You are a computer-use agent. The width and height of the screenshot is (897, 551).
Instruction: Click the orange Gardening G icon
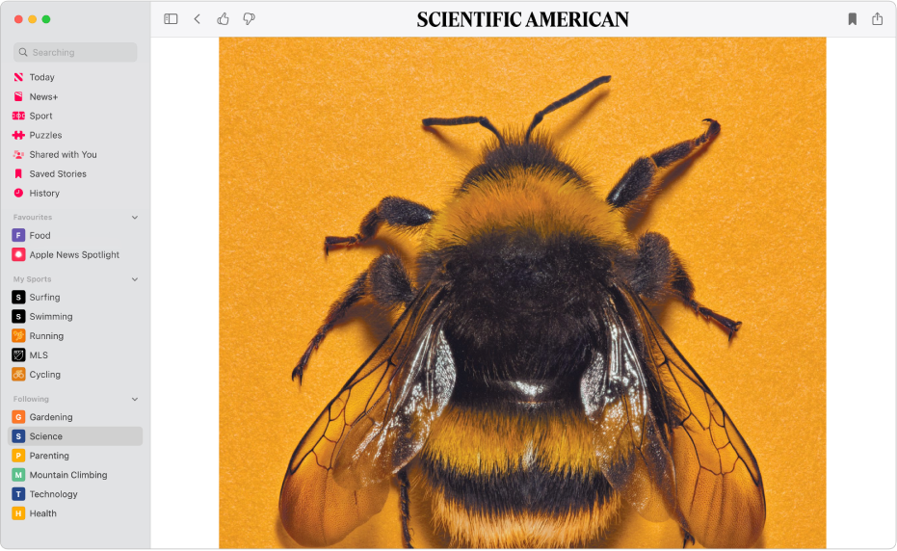[x=18, y=417]
